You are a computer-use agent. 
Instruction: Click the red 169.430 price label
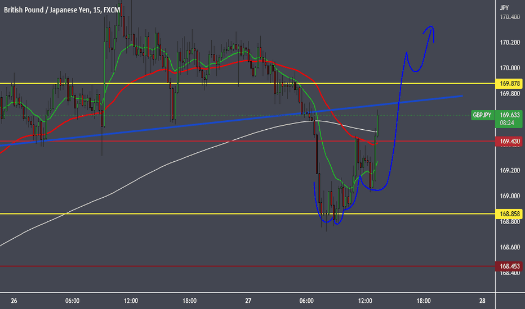point(509,142)
